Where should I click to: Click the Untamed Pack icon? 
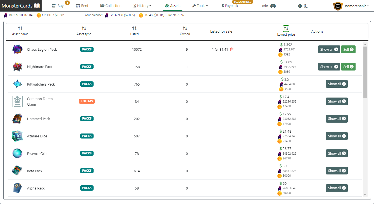tap(17, 119)
